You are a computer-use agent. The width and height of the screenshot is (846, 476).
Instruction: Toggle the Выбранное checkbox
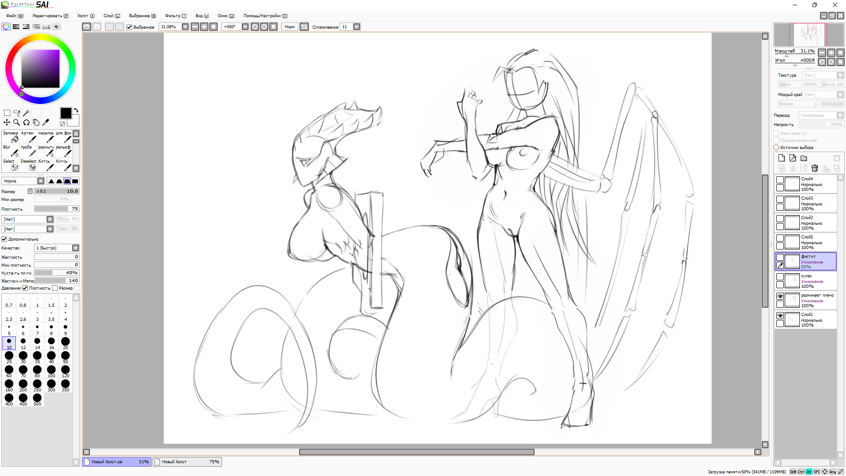click(130, 27)
